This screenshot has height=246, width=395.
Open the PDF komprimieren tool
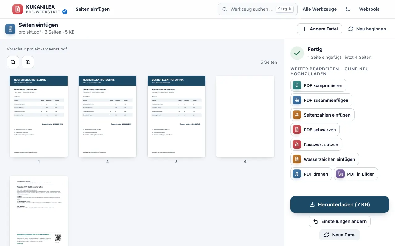(x=318, y=85)
